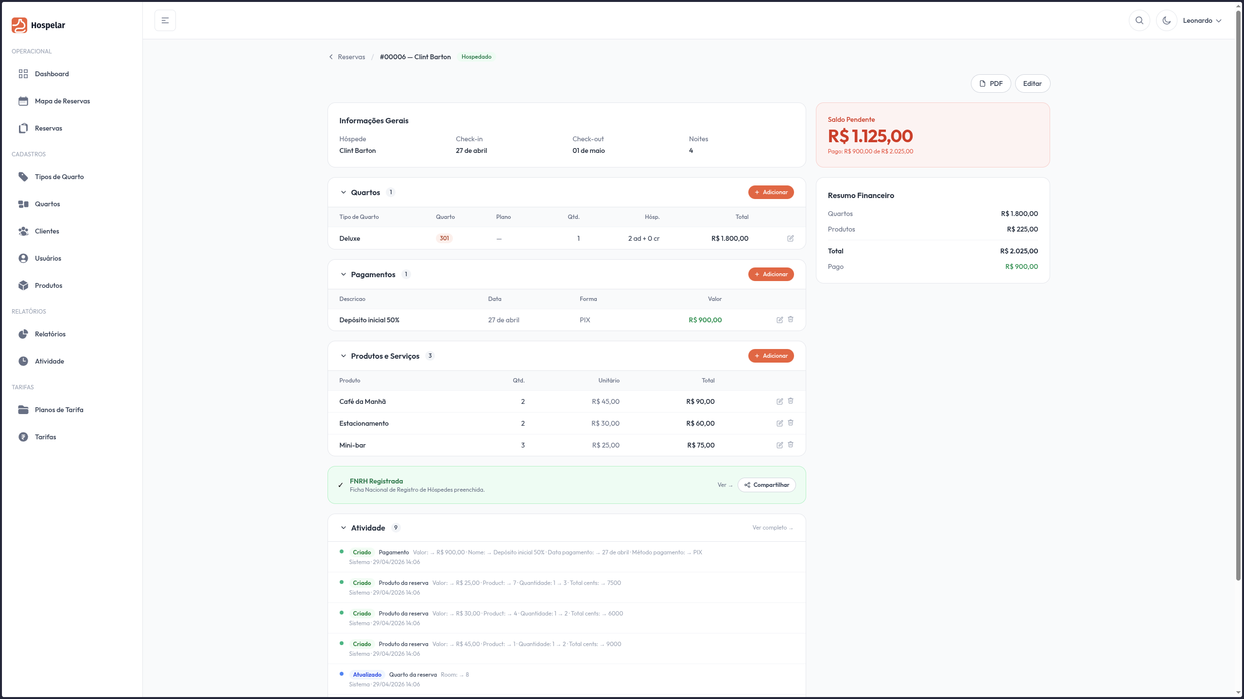Click the search magnifier icon
The height and width of the screenshot is (699, 1244).
(1139, 20)
